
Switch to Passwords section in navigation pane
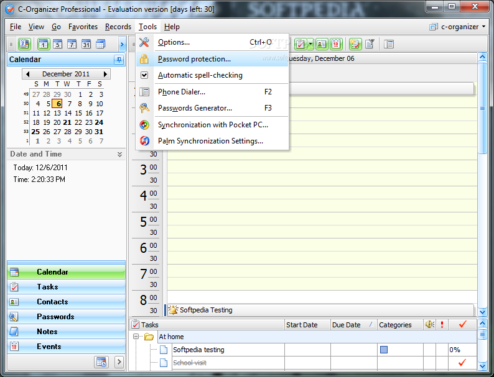click(x=66, y=317)
